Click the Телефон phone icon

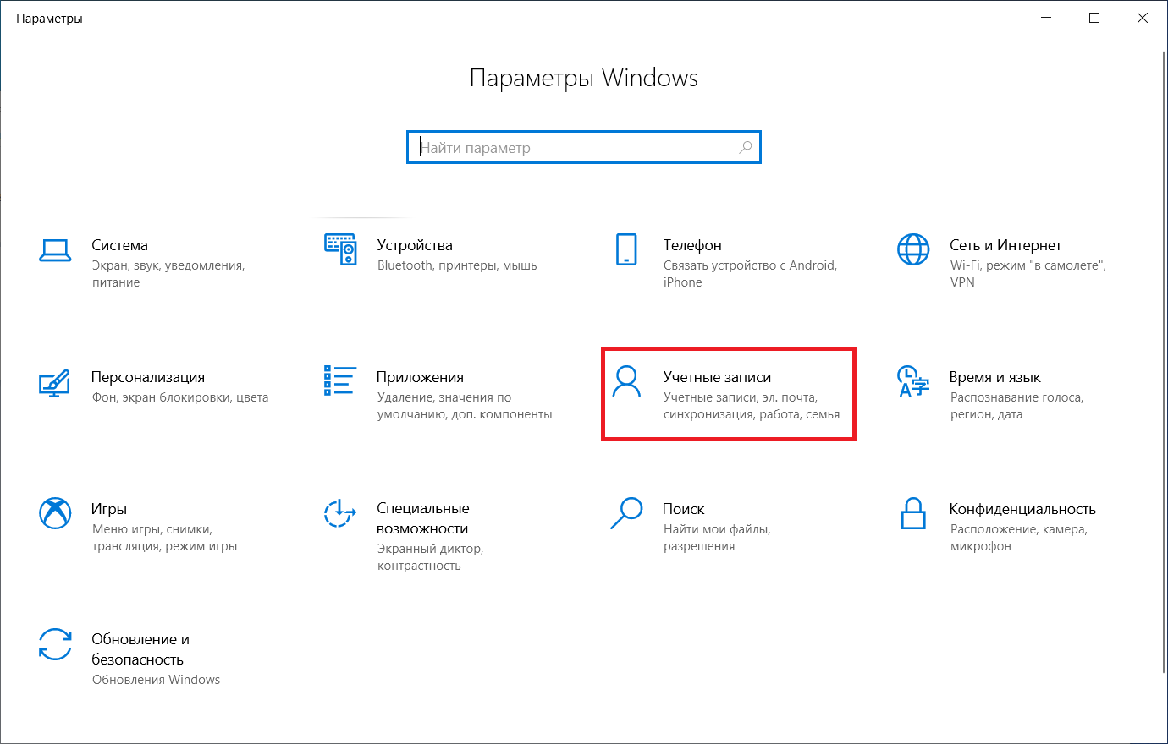click(626, 249)
